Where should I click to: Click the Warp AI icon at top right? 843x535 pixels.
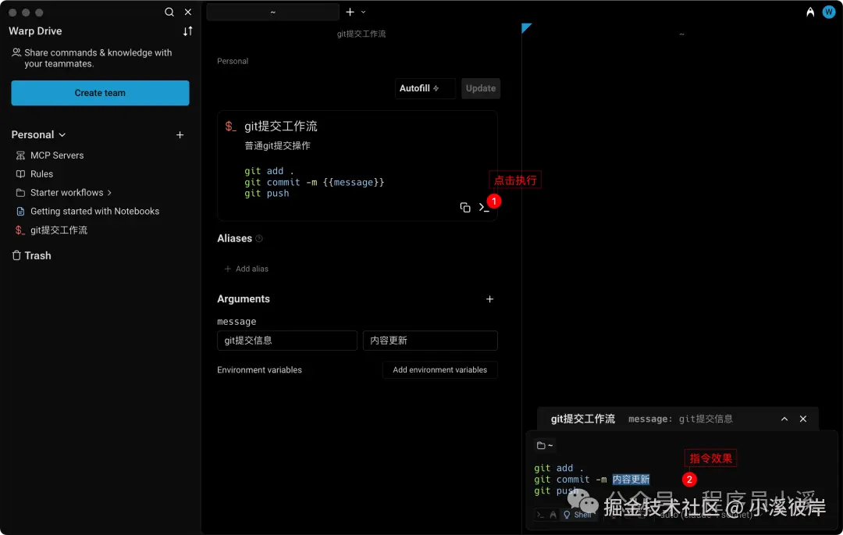pos(809,12)
